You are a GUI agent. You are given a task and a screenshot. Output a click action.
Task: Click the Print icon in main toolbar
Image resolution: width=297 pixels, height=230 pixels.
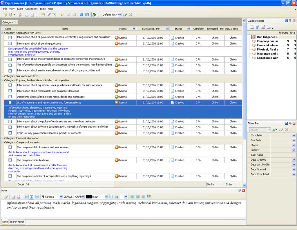click(x=26, y=15)
